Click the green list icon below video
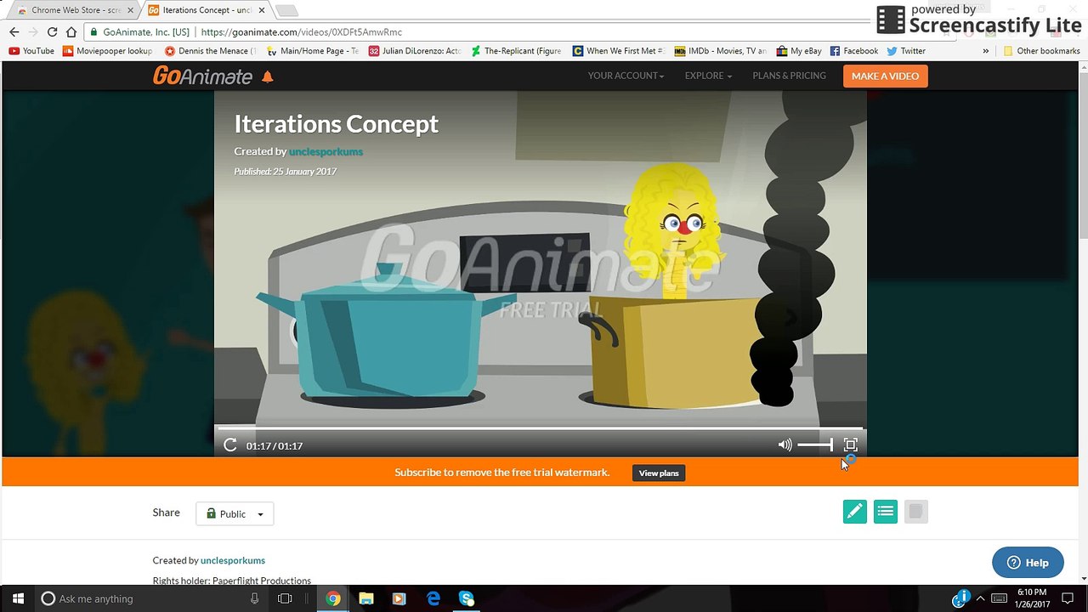Viewport: 1088px width, 612px height. coord(886,512)
